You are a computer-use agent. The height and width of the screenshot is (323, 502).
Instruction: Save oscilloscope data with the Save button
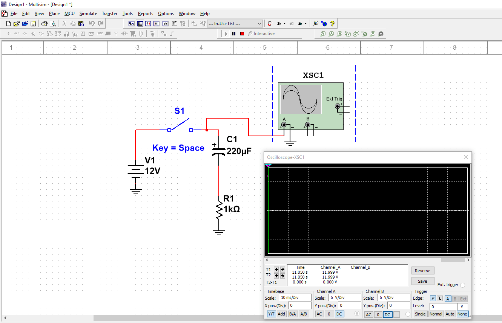point(422,281)
